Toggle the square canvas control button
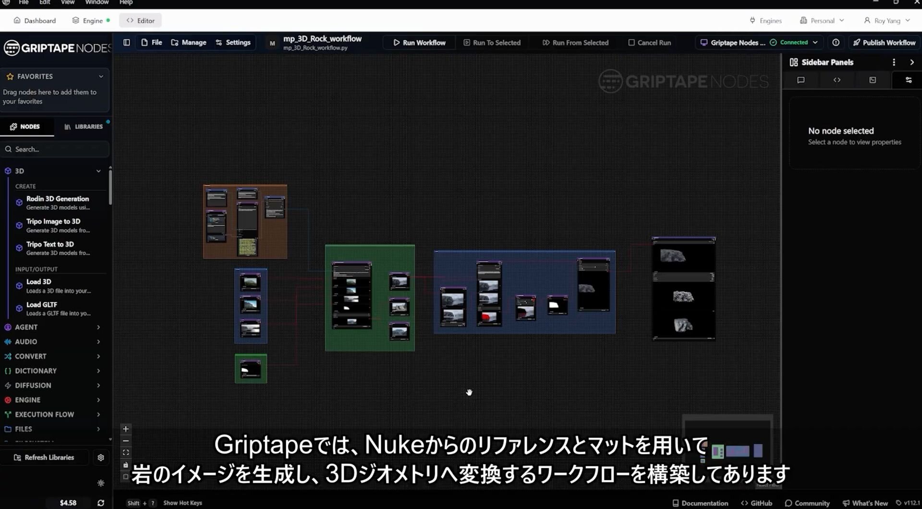Screen dimensions: 922x509 pyautogui.click(x=126, y=476)
